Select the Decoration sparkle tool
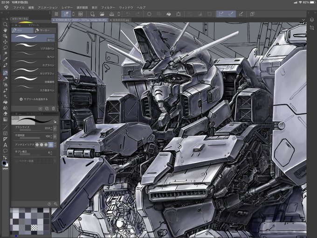This screenshot has height=238, width=317. click(x=5, y=96)
